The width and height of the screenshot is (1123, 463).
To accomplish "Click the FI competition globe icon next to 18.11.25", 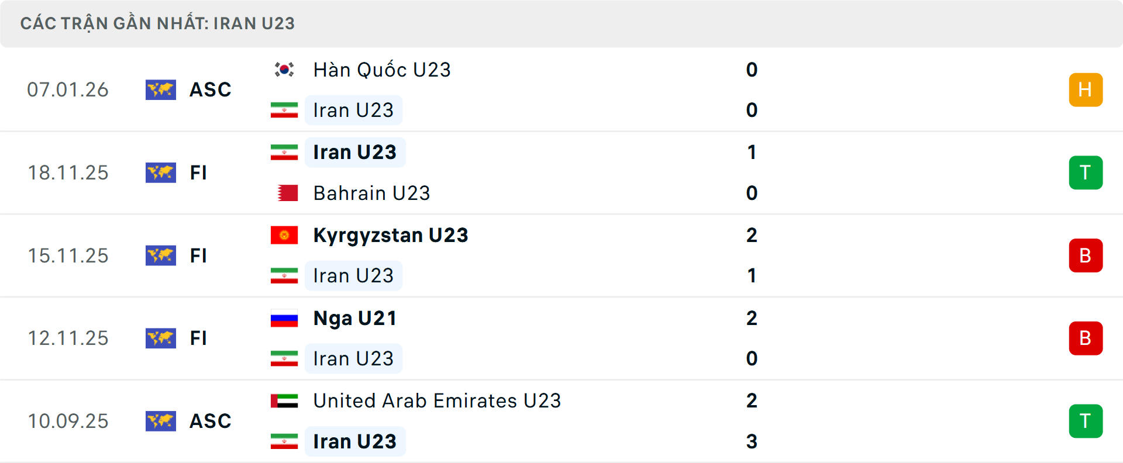I will point(161,172).
